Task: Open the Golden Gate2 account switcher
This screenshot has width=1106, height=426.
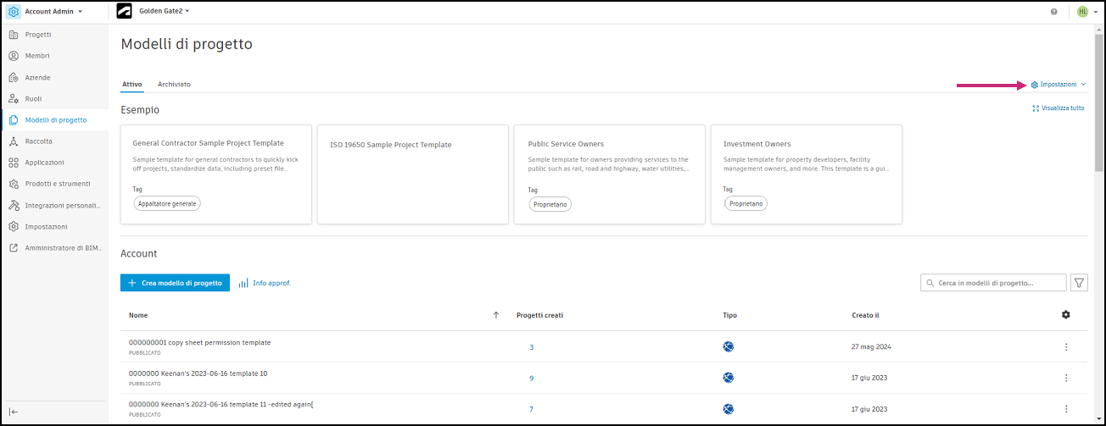Action: [x=165, y=12]
